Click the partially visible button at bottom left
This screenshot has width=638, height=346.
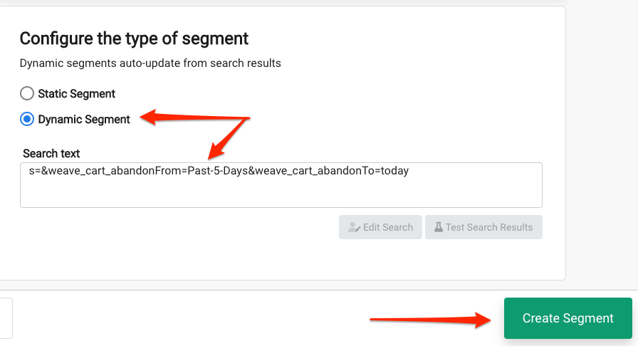click(6, 318)
